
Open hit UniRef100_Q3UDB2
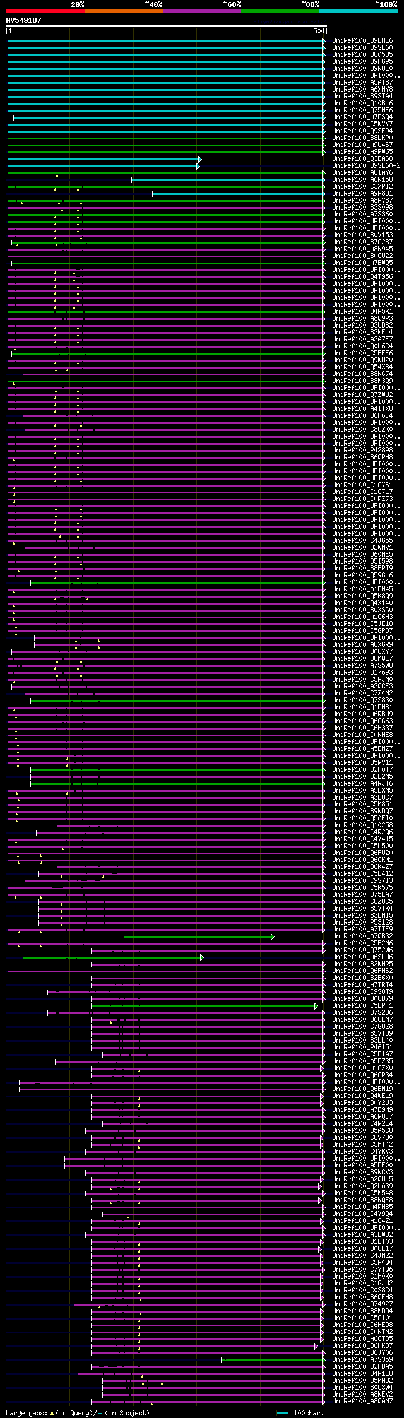point(362,325)
